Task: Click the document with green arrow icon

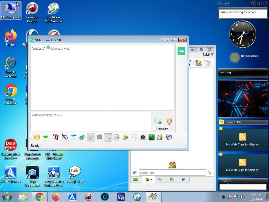Action: pos(117,137)
